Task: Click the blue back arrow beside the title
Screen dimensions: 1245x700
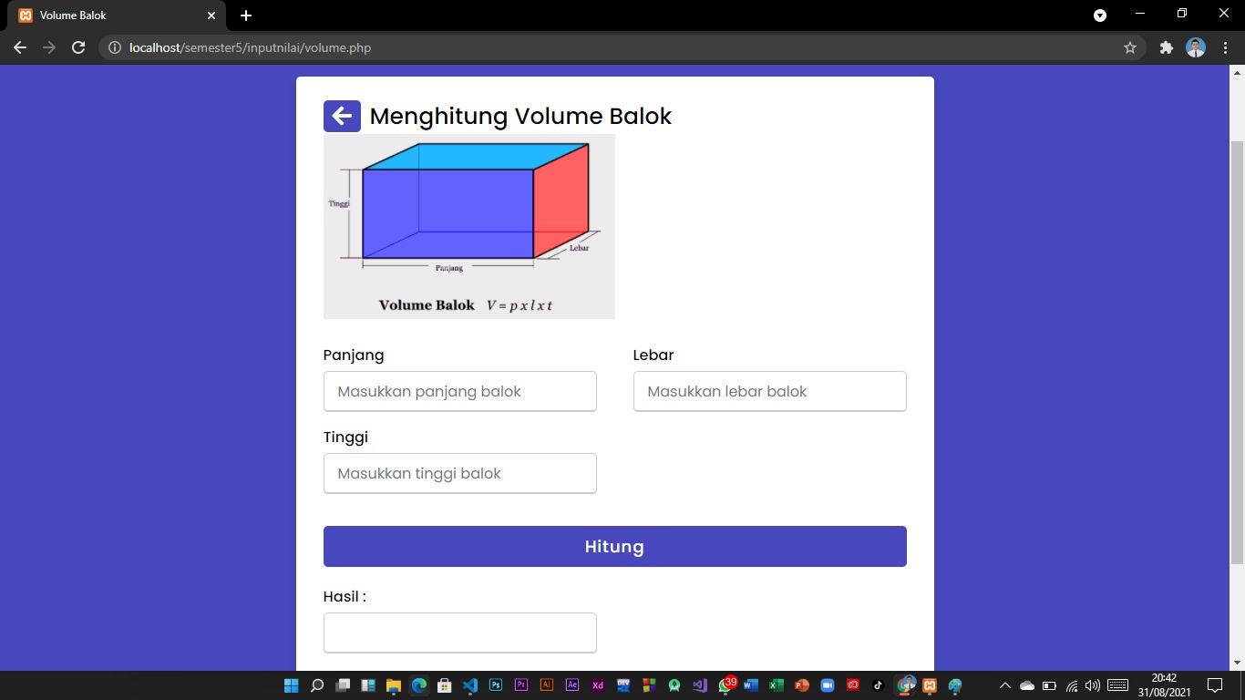Action: click(x=342, y=116)
